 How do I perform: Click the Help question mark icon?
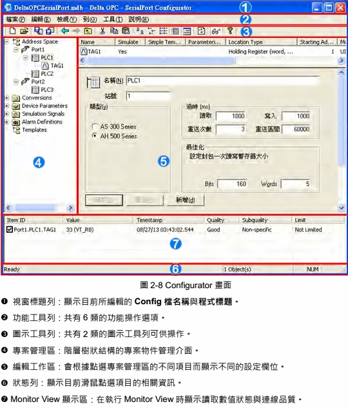pos(230,31)
